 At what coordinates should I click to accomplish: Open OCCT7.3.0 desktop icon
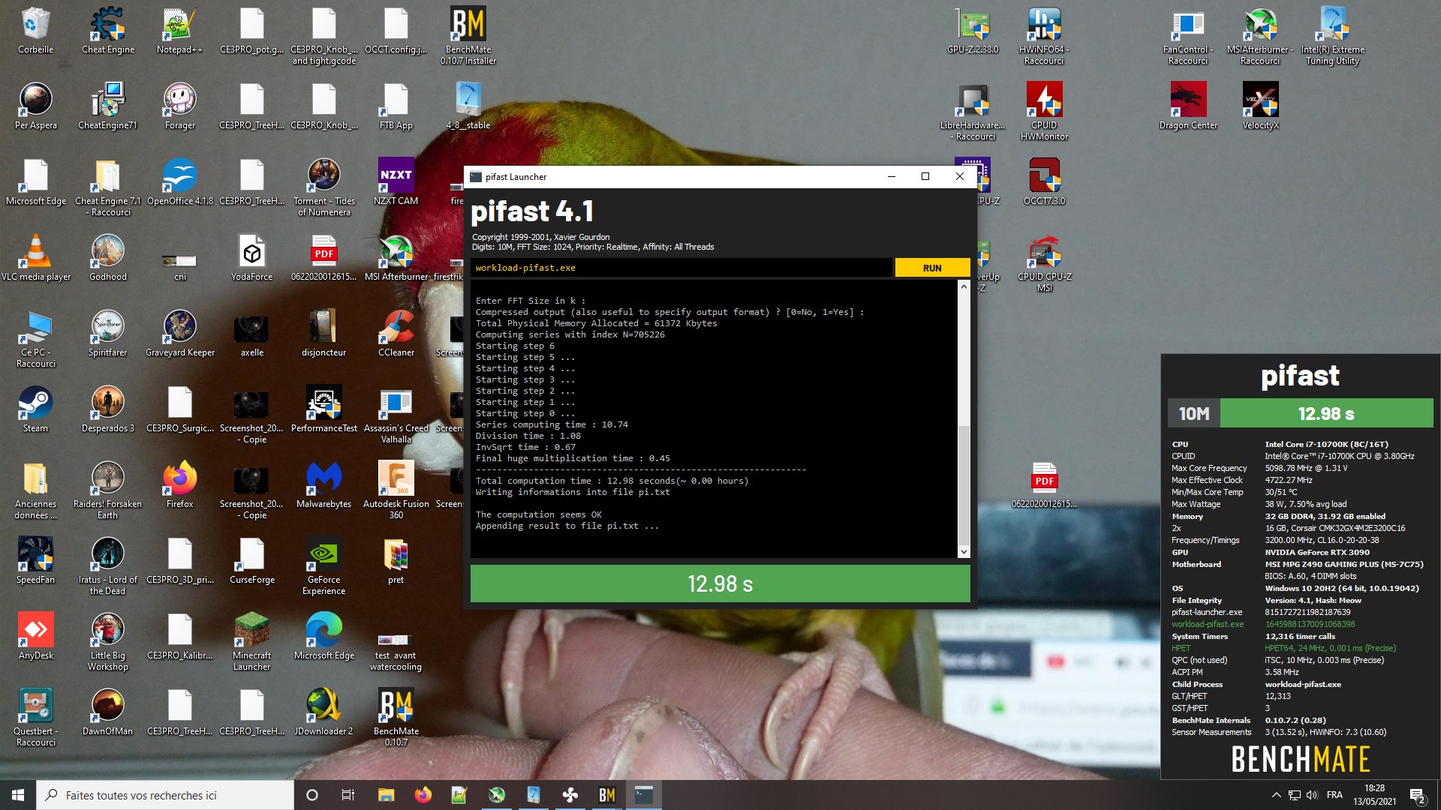(x=1044, y=182)
